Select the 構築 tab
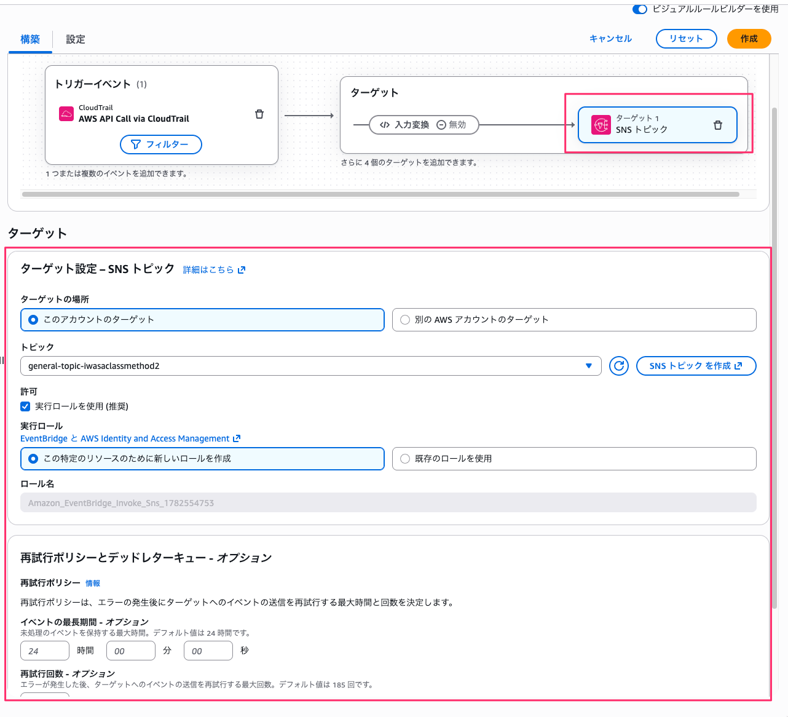788x717 pixels. [29, 39]
